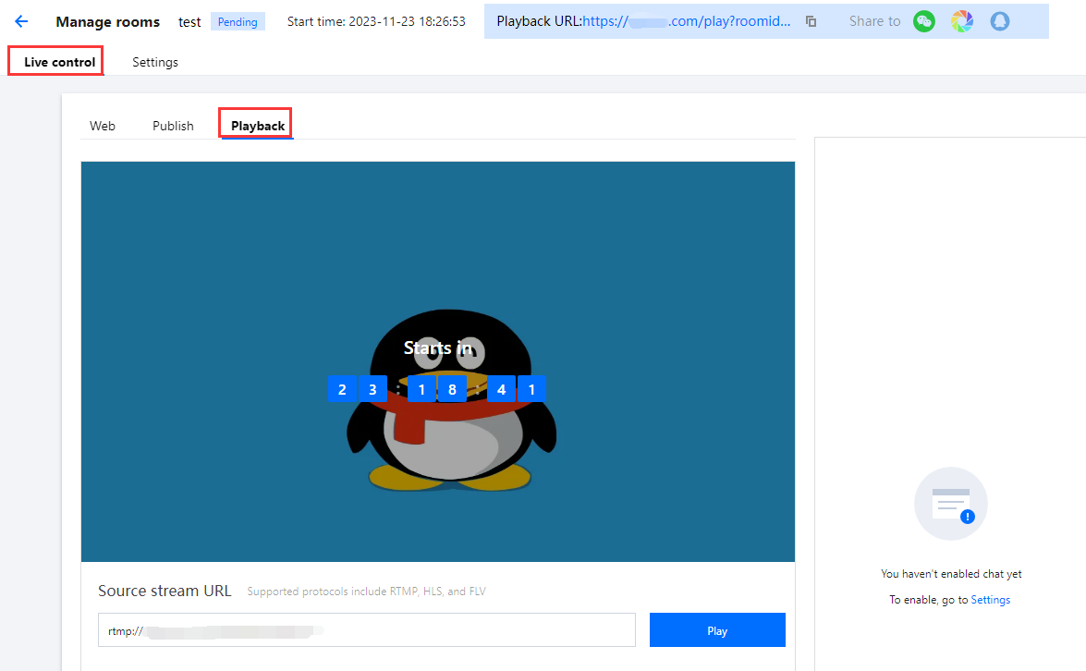Select the Playback tab

pyautogui.click(x=255, y=125)
